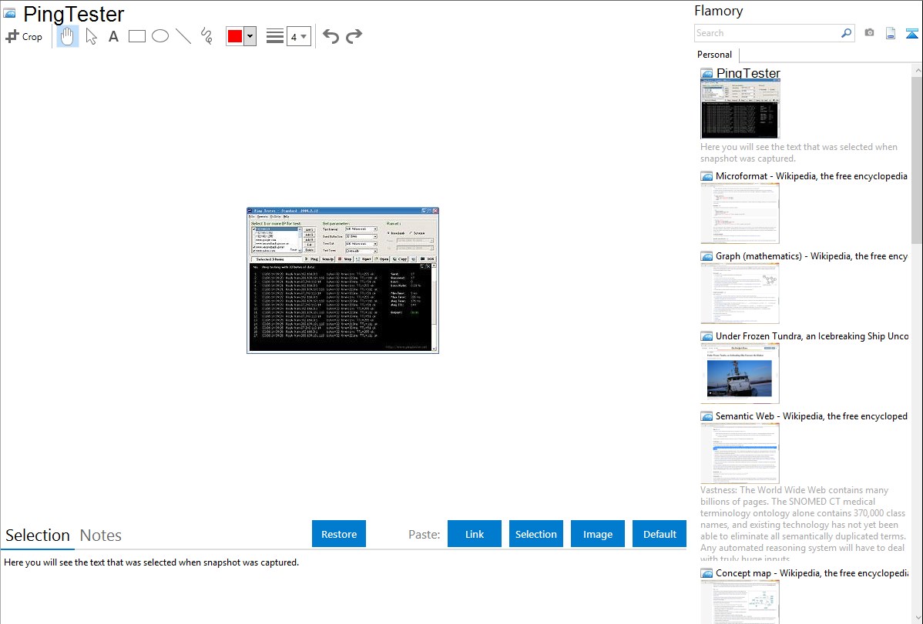Select the rectangle shape tool
Screen dimensions: 923x624
coord(136,36)
